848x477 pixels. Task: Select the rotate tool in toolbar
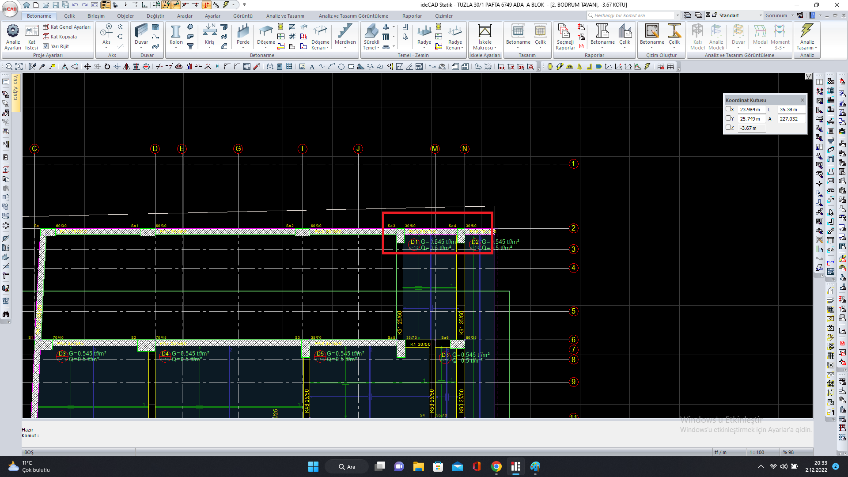point(107,67)
